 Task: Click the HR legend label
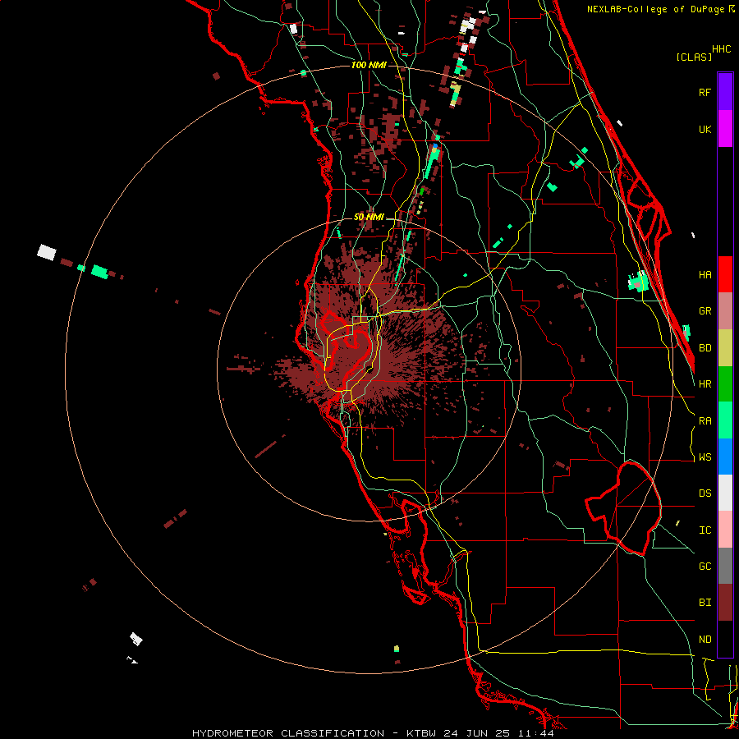pos(705,384)
